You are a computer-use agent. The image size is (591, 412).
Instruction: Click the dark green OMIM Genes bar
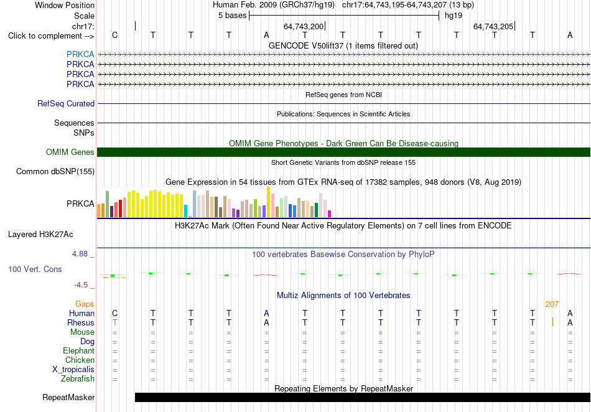pyautogui.click(x=343, y=152)
